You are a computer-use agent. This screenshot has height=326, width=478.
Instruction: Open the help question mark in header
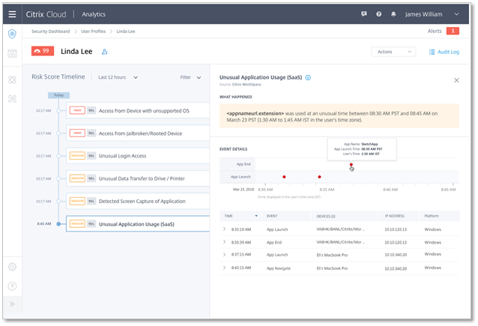378,14
